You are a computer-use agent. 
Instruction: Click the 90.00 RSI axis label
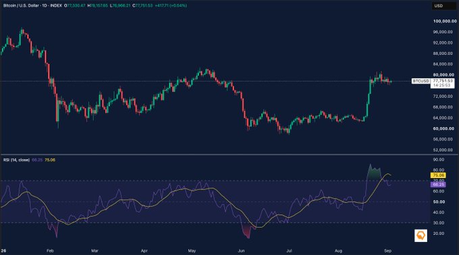pyautogui.click(x=439, y=160)
